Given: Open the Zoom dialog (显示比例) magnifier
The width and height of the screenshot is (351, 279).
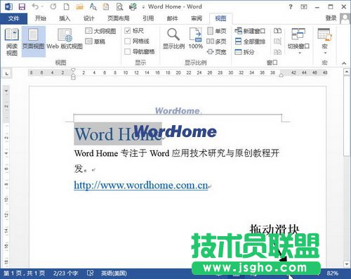Looking at the screenshot, I should coord(173,39).
